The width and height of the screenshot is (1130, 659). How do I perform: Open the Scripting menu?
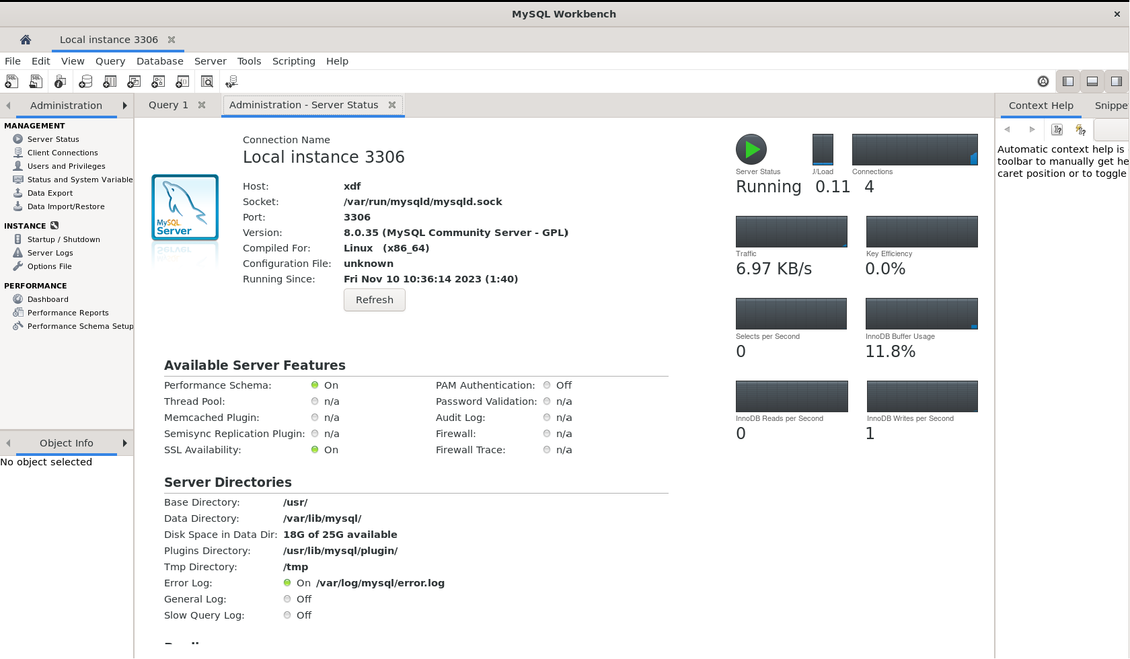[x=294, y=61]
